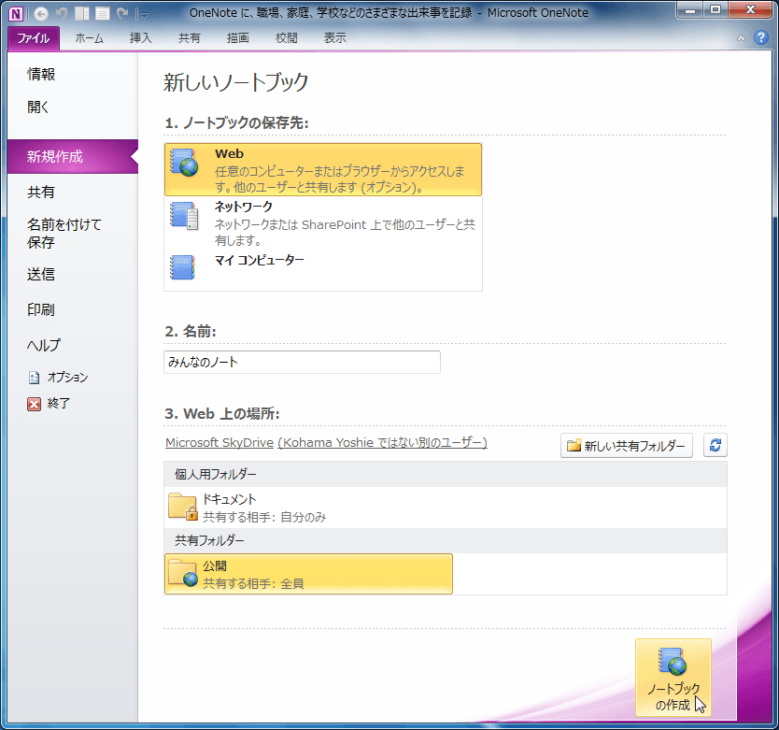This screenshot has height=730, width=779.
Task: Open the ファイル tab
Action: tap(34, 37)
